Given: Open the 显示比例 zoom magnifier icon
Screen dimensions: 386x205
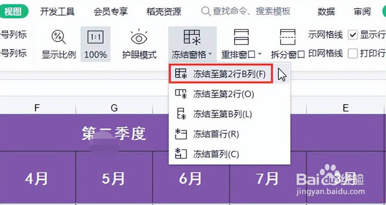Looking at the screenshot, I should (58, 37).
